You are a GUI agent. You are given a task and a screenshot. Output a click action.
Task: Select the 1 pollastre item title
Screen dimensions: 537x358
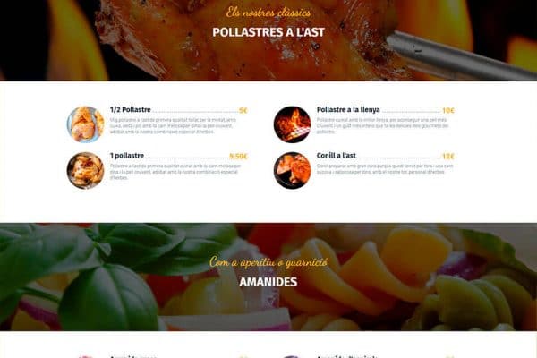coord(127,156)
